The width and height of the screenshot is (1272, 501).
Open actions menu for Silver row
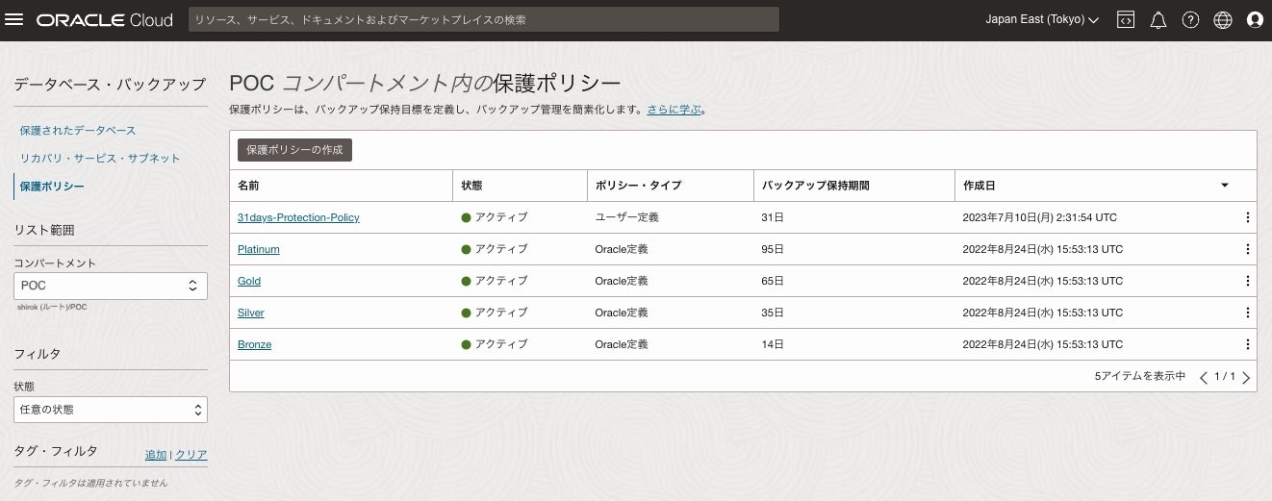(1248, 313)
